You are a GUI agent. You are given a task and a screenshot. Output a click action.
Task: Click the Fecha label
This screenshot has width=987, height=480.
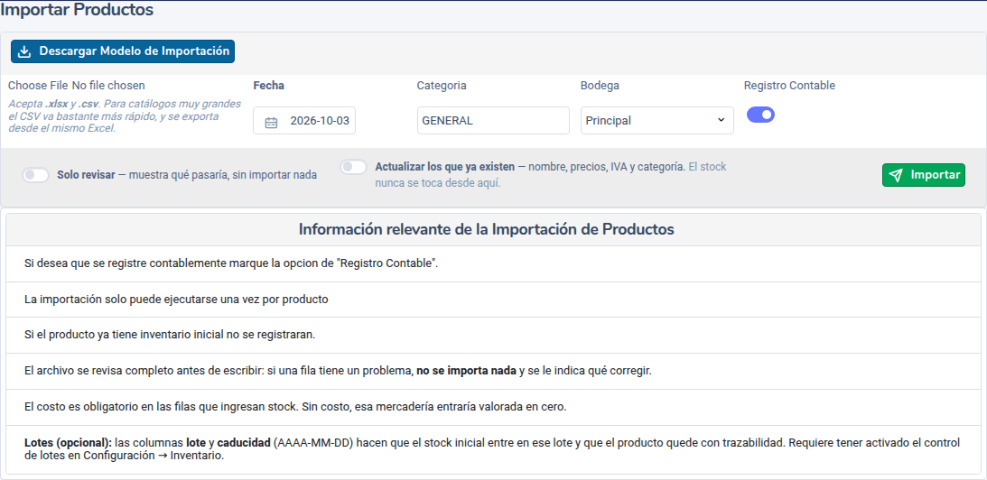pos(269,86)
